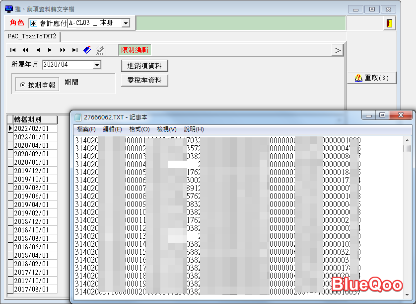This screenshot has width=416, height=304.
Task: Click the exit door icon
Action: point(390,23)
